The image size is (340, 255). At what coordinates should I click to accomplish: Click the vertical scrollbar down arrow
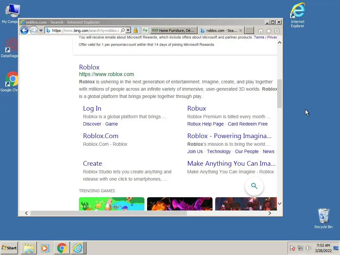click(x=280, y=204)
